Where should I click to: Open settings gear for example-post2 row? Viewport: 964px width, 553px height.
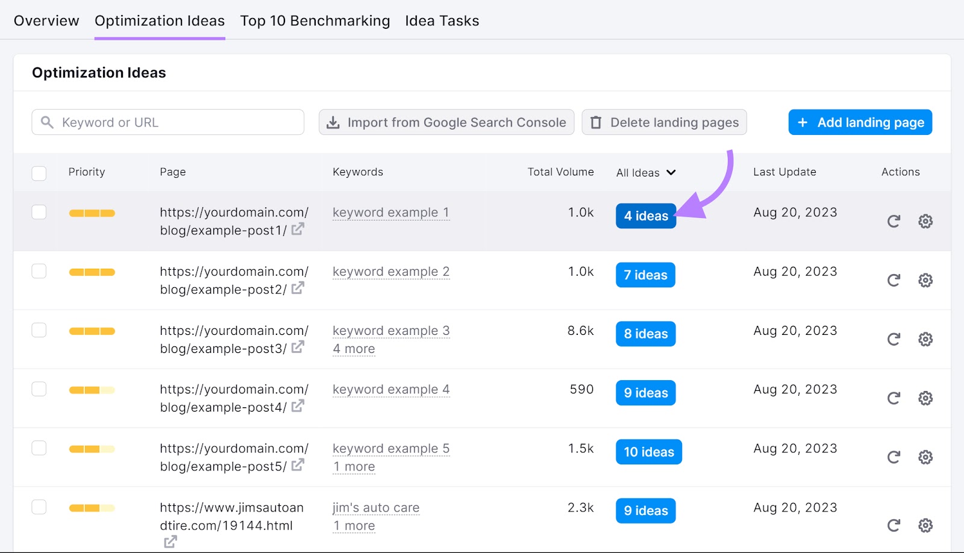(x=925, y=280)
